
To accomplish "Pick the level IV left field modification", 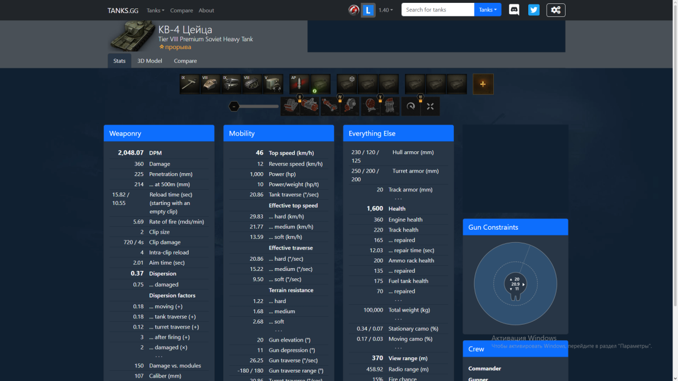I will [x=331, y=106].
